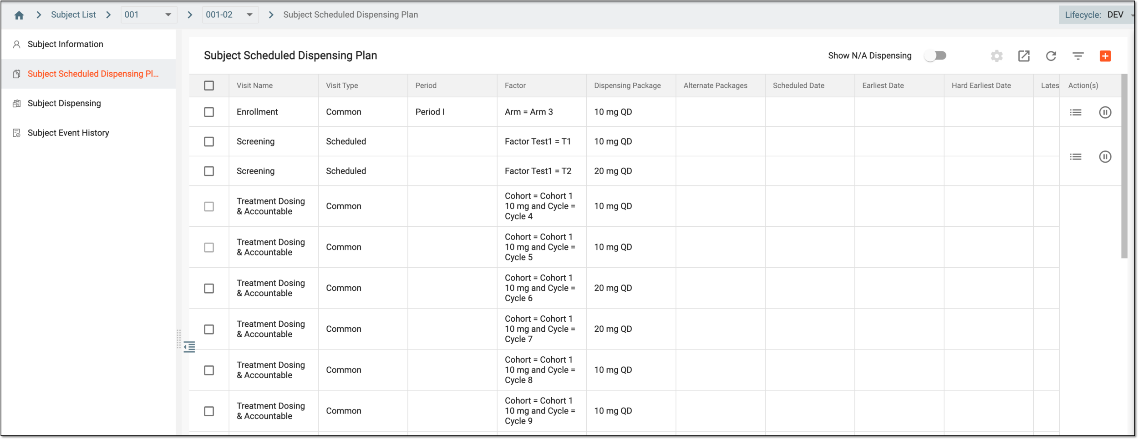Go to Subject List breadcrumb link

point(73,15)
